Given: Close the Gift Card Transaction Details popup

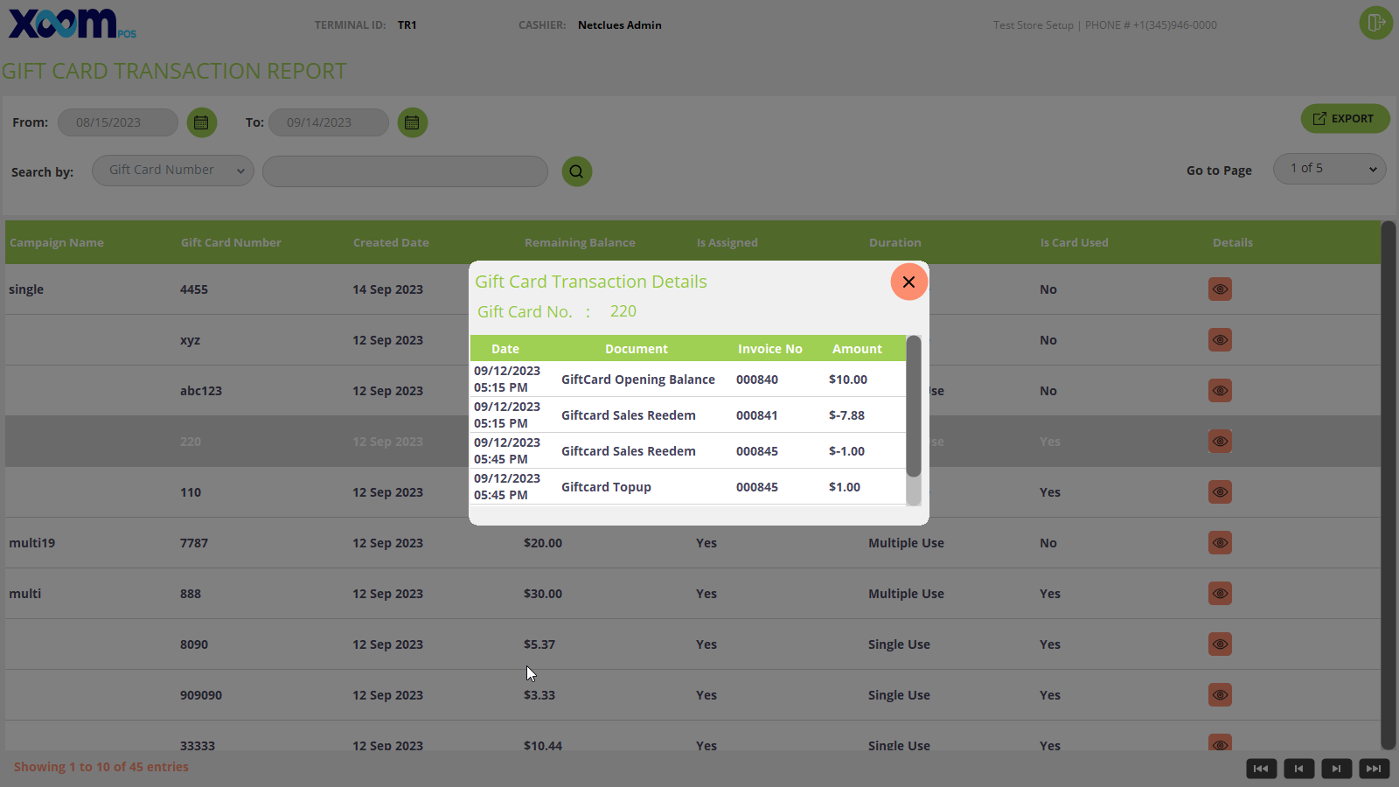Looking at the screenshot, I should [x=908, y=282].
